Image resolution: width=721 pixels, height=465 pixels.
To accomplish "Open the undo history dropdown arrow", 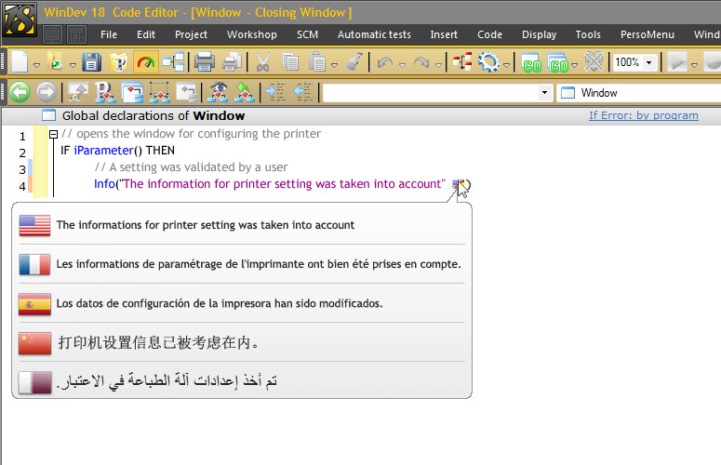I will coord(402,65).
